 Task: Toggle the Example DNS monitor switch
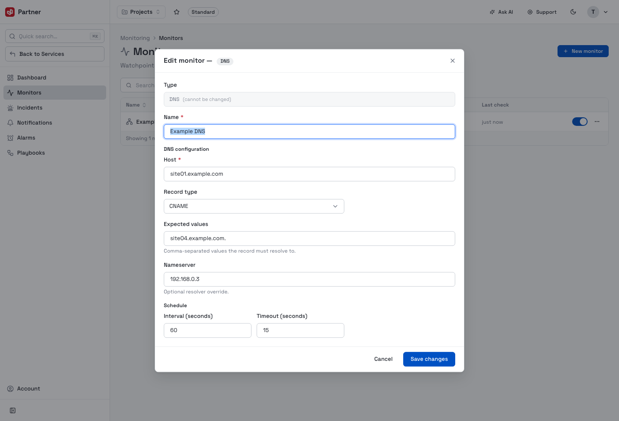tap(580, 122)
